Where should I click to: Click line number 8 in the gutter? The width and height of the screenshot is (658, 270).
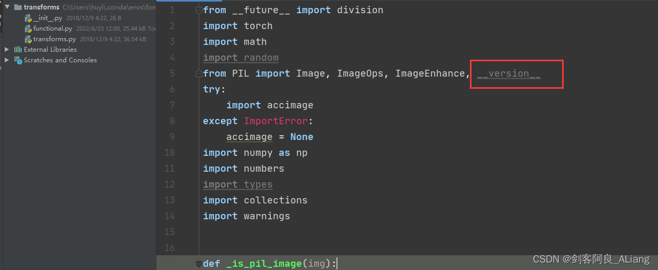[x=172, y=121]
